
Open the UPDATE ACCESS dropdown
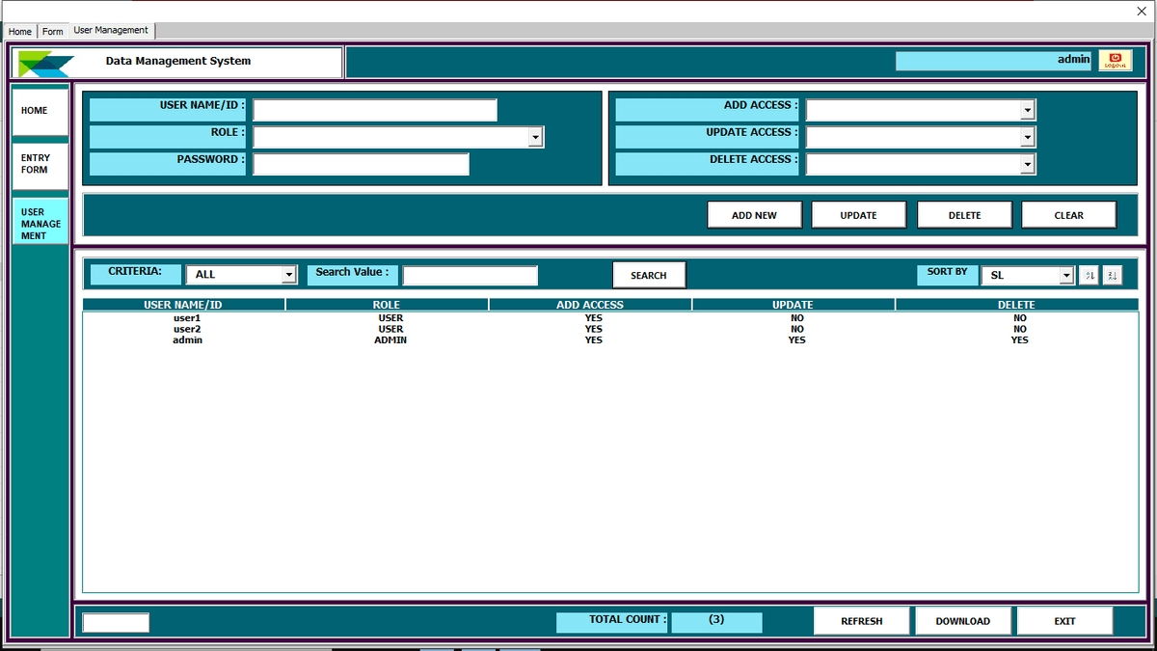tap(1029, 137)
